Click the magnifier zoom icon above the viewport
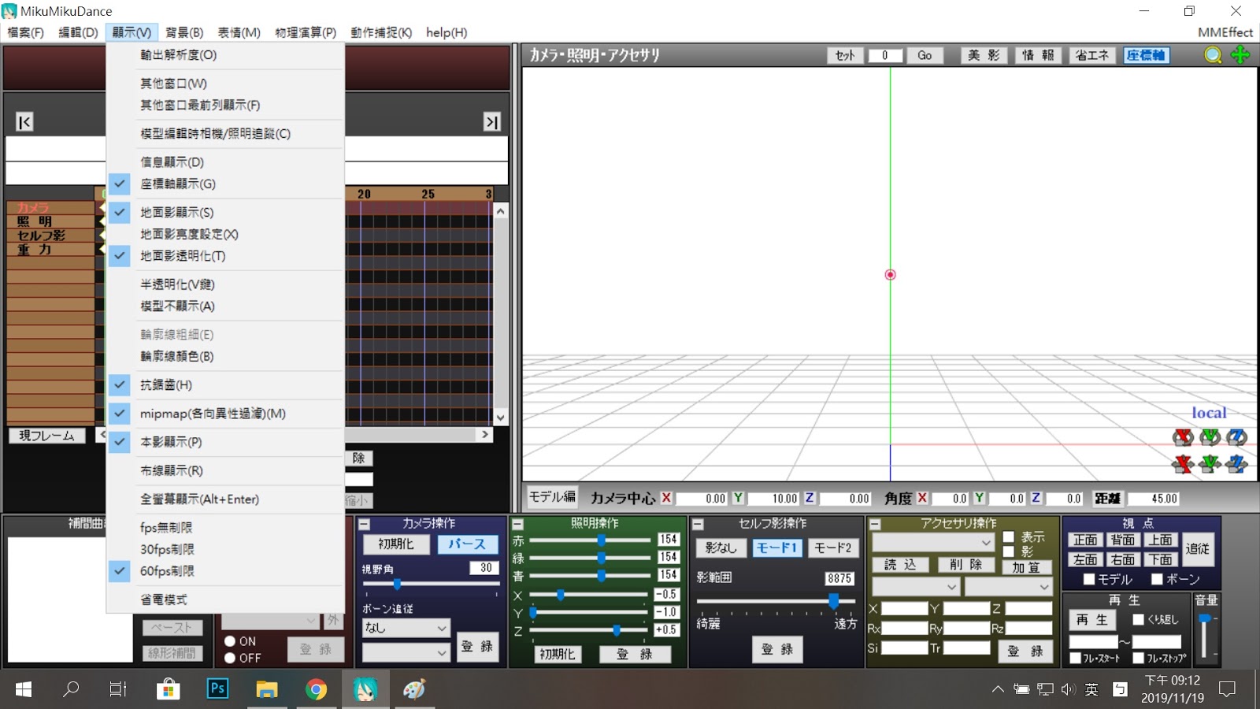This screenshot has width=1260, height=709. pos(1213,54)
